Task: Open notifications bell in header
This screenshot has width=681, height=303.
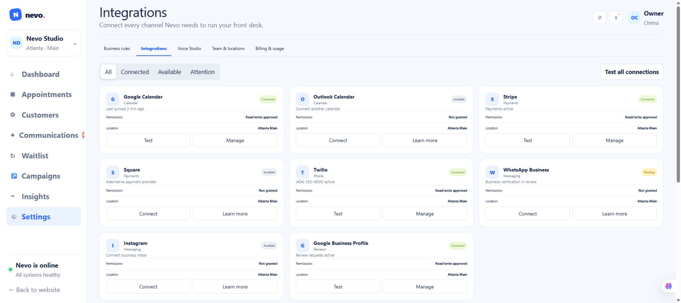Action: (x=616, y=18)
